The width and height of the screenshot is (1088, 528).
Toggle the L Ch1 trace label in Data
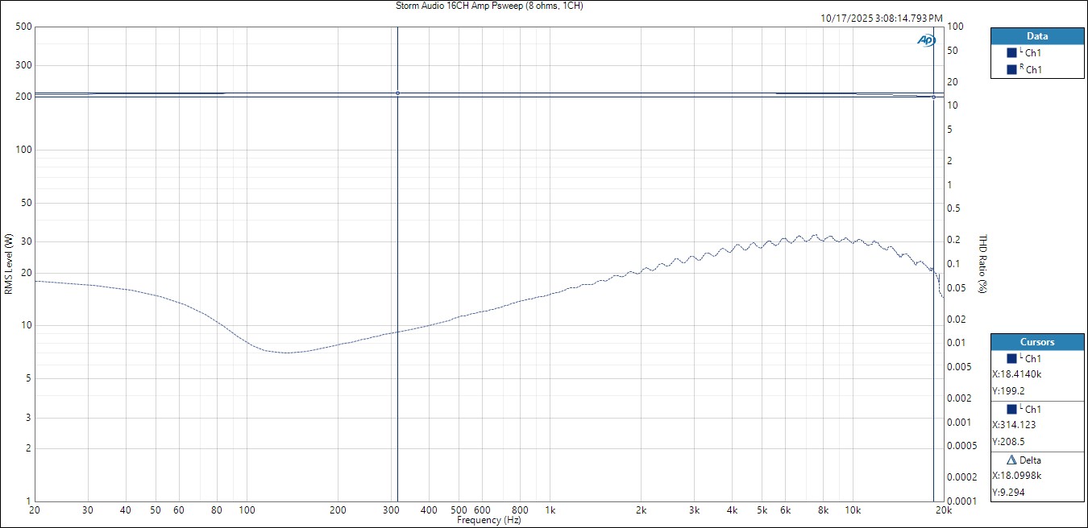(1032, 53)
